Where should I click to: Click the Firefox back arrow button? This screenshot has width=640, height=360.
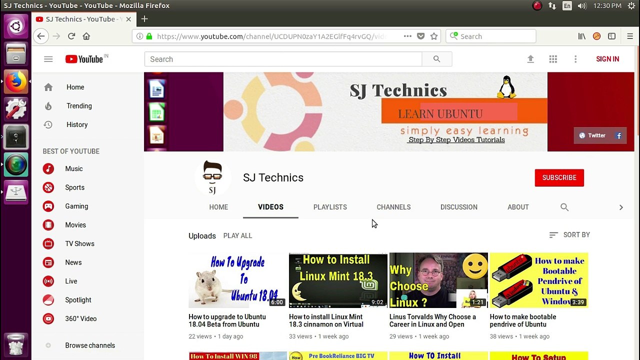(41, 36)
